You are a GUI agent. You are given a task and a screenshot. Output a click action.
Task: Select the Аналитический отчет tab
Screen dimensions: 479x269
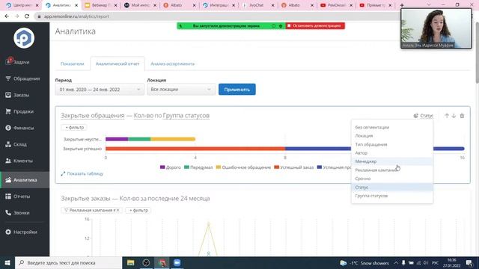pos(118,64)
